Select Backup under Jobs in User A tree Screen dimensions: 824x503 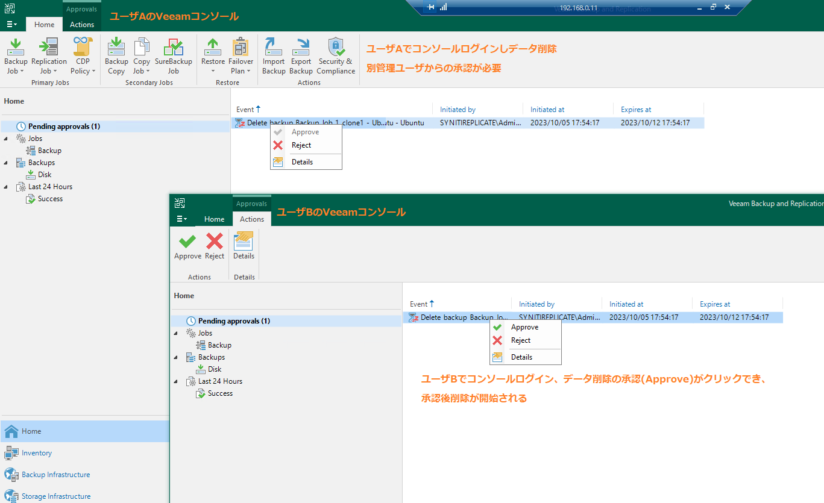pyautogui.click(x=50, y=151)
